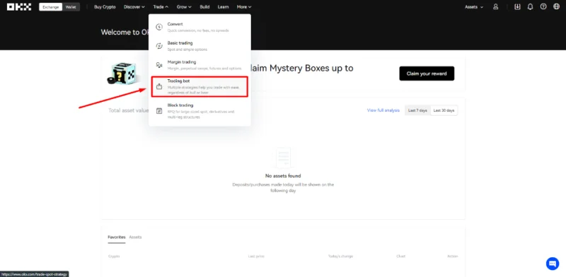
Task: Click the Action column header
Action: tap(452, 257)
